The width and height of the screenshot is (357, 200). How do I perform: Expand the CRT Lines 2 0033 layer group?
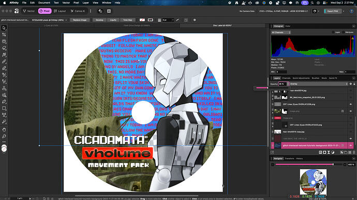click(x=273, y=127)
